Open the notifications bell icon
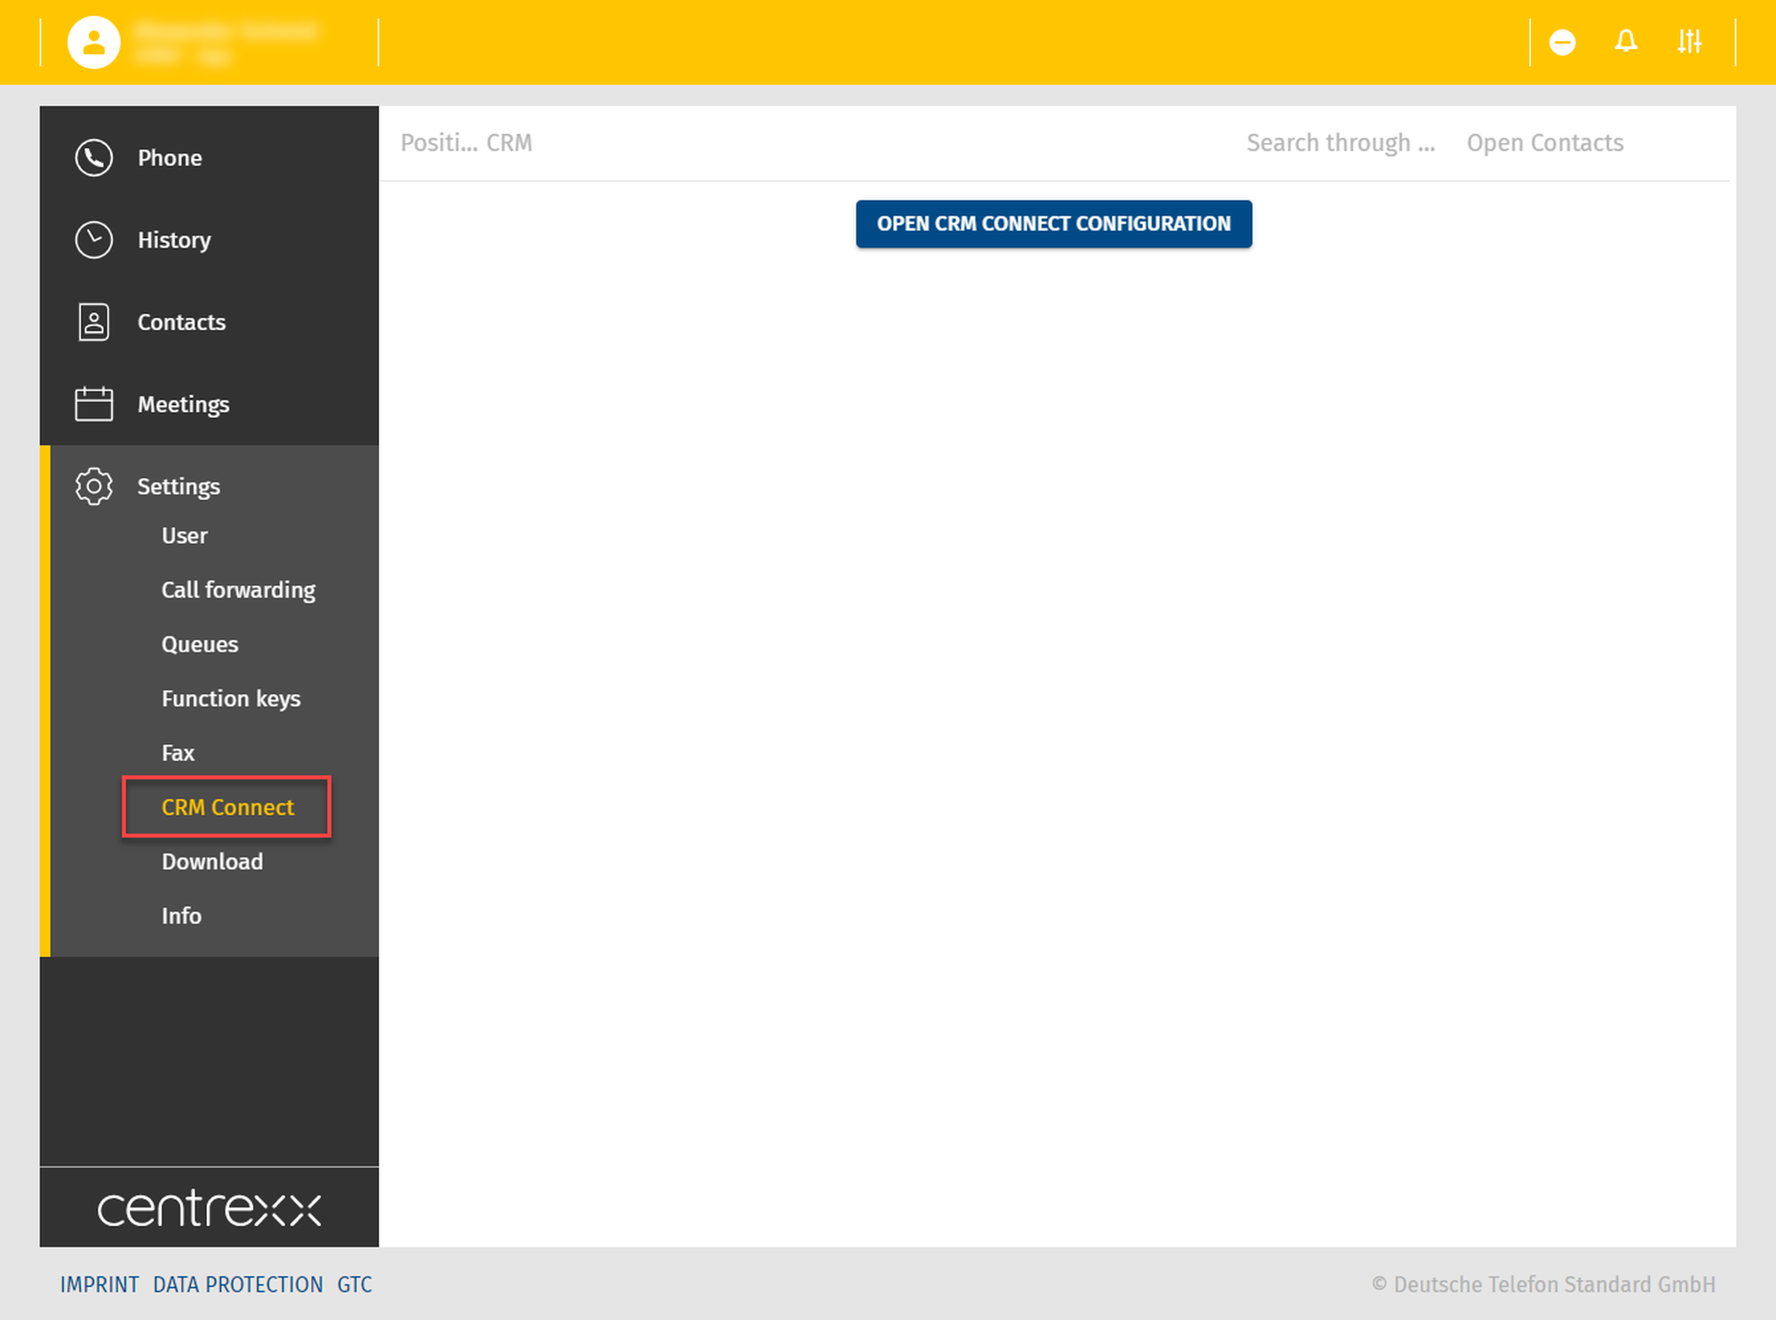Image resolution: width=1776 pixels, height=1320 pixels. (1626, 42)
